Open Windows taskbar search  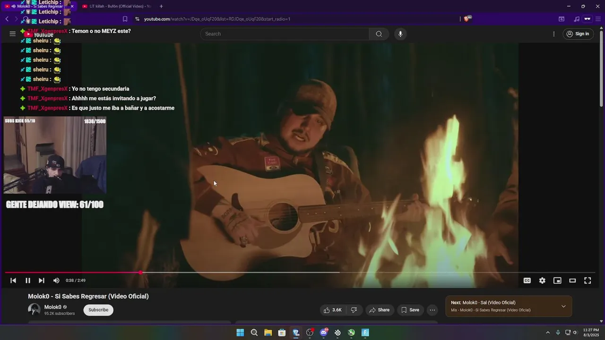coord(254,332)
